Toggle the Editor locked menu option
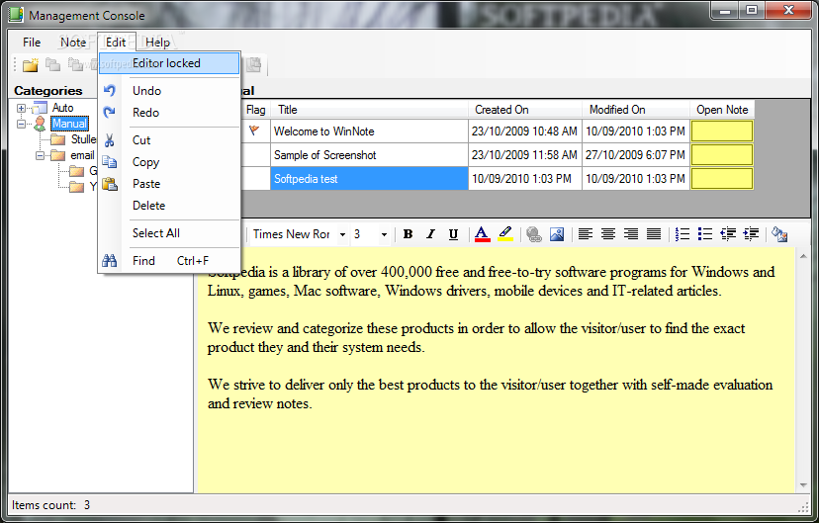819x523 pixels. point(169,63)
